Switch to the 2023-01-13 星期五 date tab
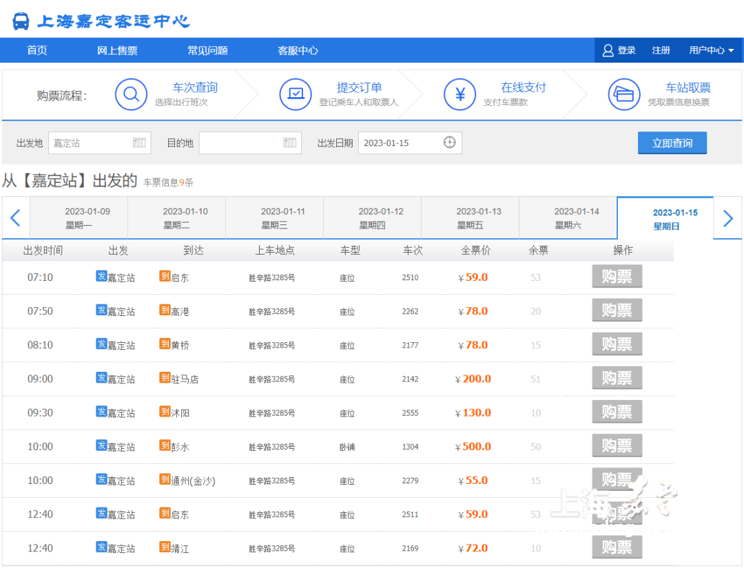This screenshot has height=568, width=744. pos(471,217)
